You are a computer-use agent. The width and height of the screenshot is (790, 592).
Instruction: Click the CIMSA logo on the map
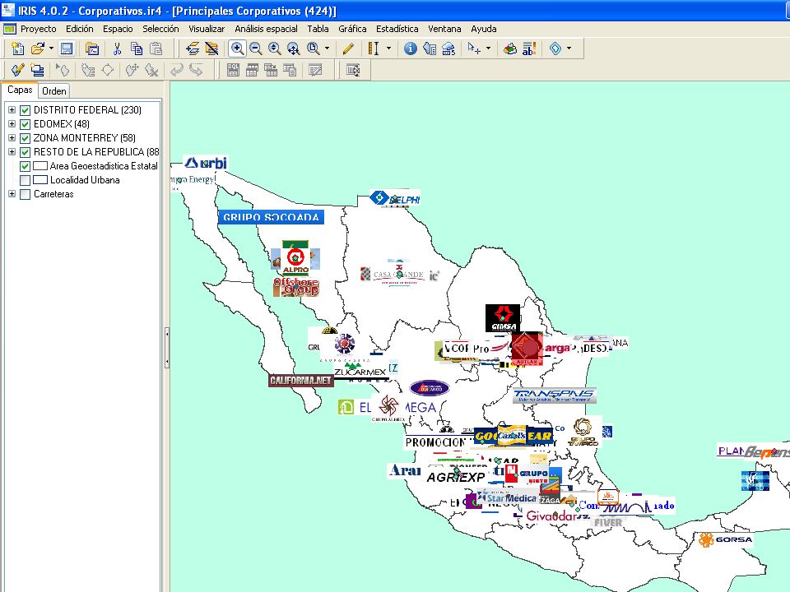click(503, 317)
